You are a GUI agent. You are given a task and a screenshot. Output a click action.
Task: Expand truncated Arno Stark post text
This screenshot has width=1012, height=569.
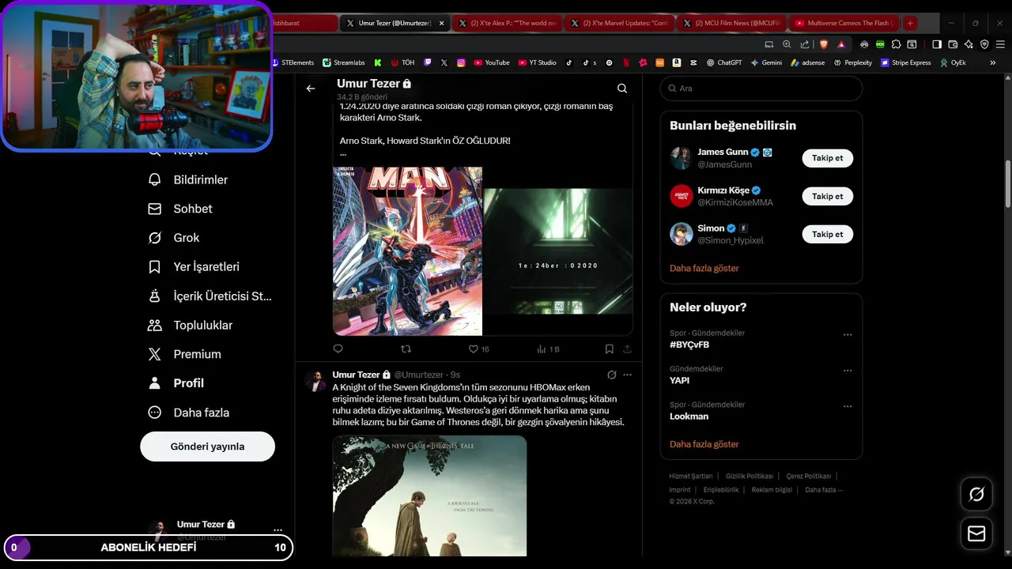tap(343, 153)
